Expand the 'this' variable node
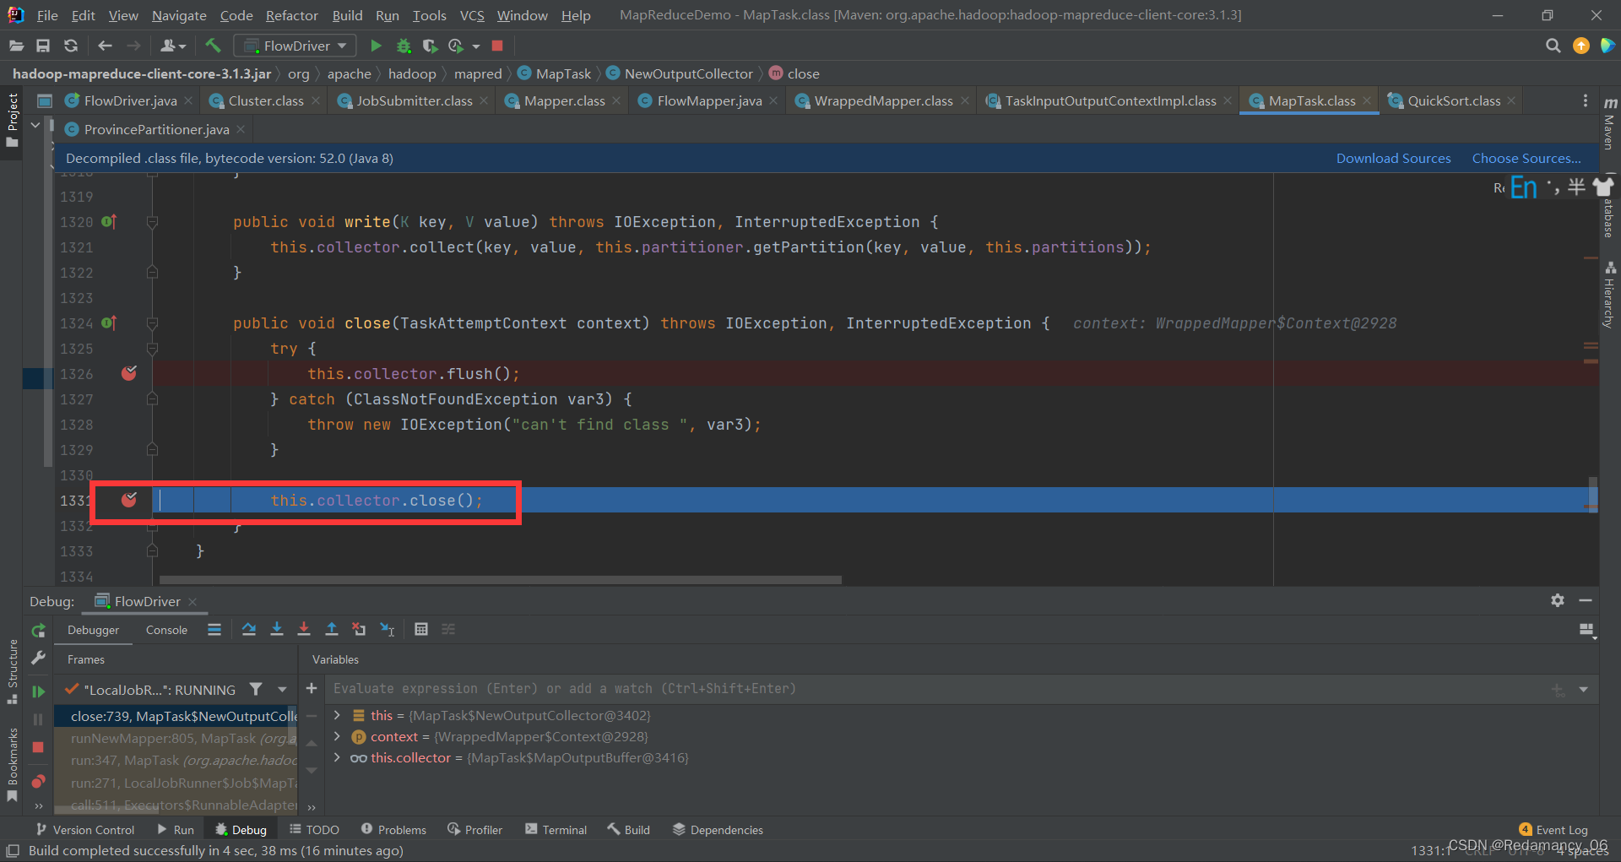Image resolution: width=1621 pixels, height=862 pixels. click(x=337, y=715)
